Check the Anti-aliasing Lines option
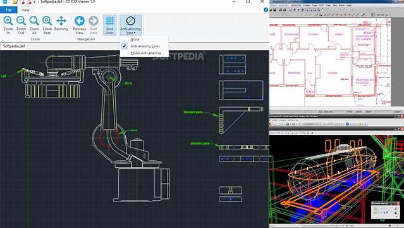This screenshot has width=404, height=228. [x=144, y=46]
